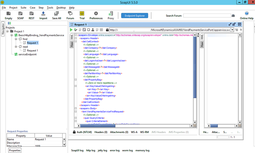Click the Properties button at bottom left
This screenshot has height=153, width=255.
pyautogui.click(x=15, y=150)
